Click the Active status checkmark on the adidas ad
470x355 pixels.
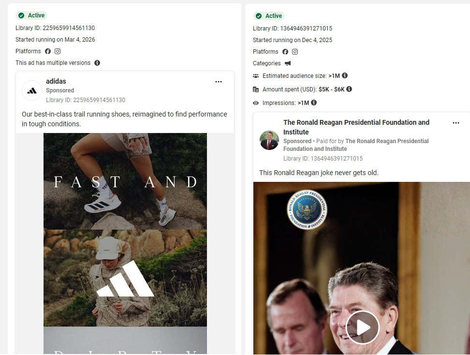point(20,15)
